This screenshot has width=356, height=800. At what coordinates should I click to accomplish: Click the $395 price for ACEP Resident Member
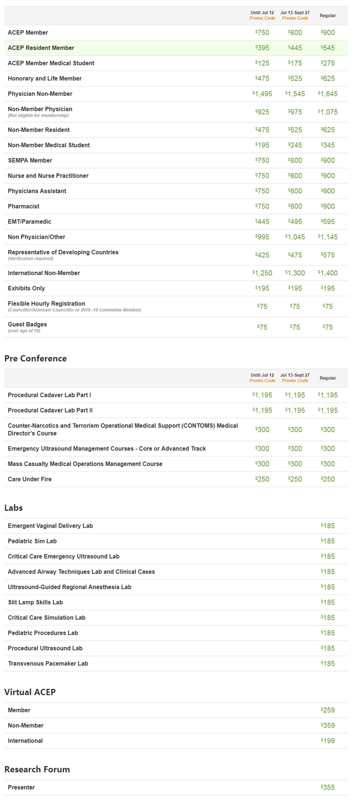point(262,48)
